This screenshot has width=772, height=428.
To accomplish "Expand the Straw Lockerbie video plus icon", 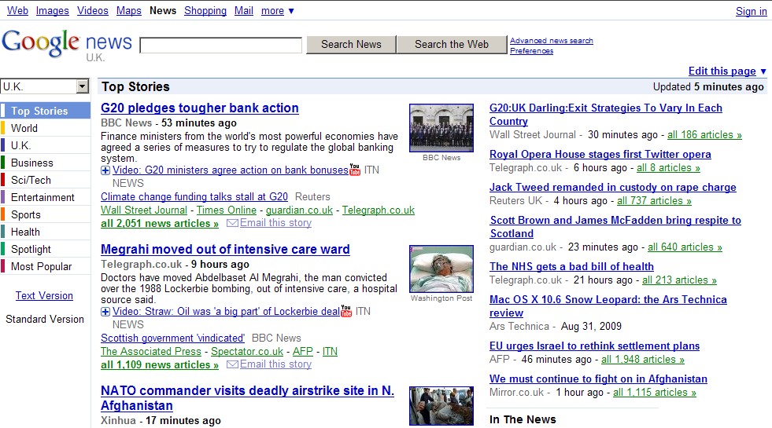I will point(105,312).
